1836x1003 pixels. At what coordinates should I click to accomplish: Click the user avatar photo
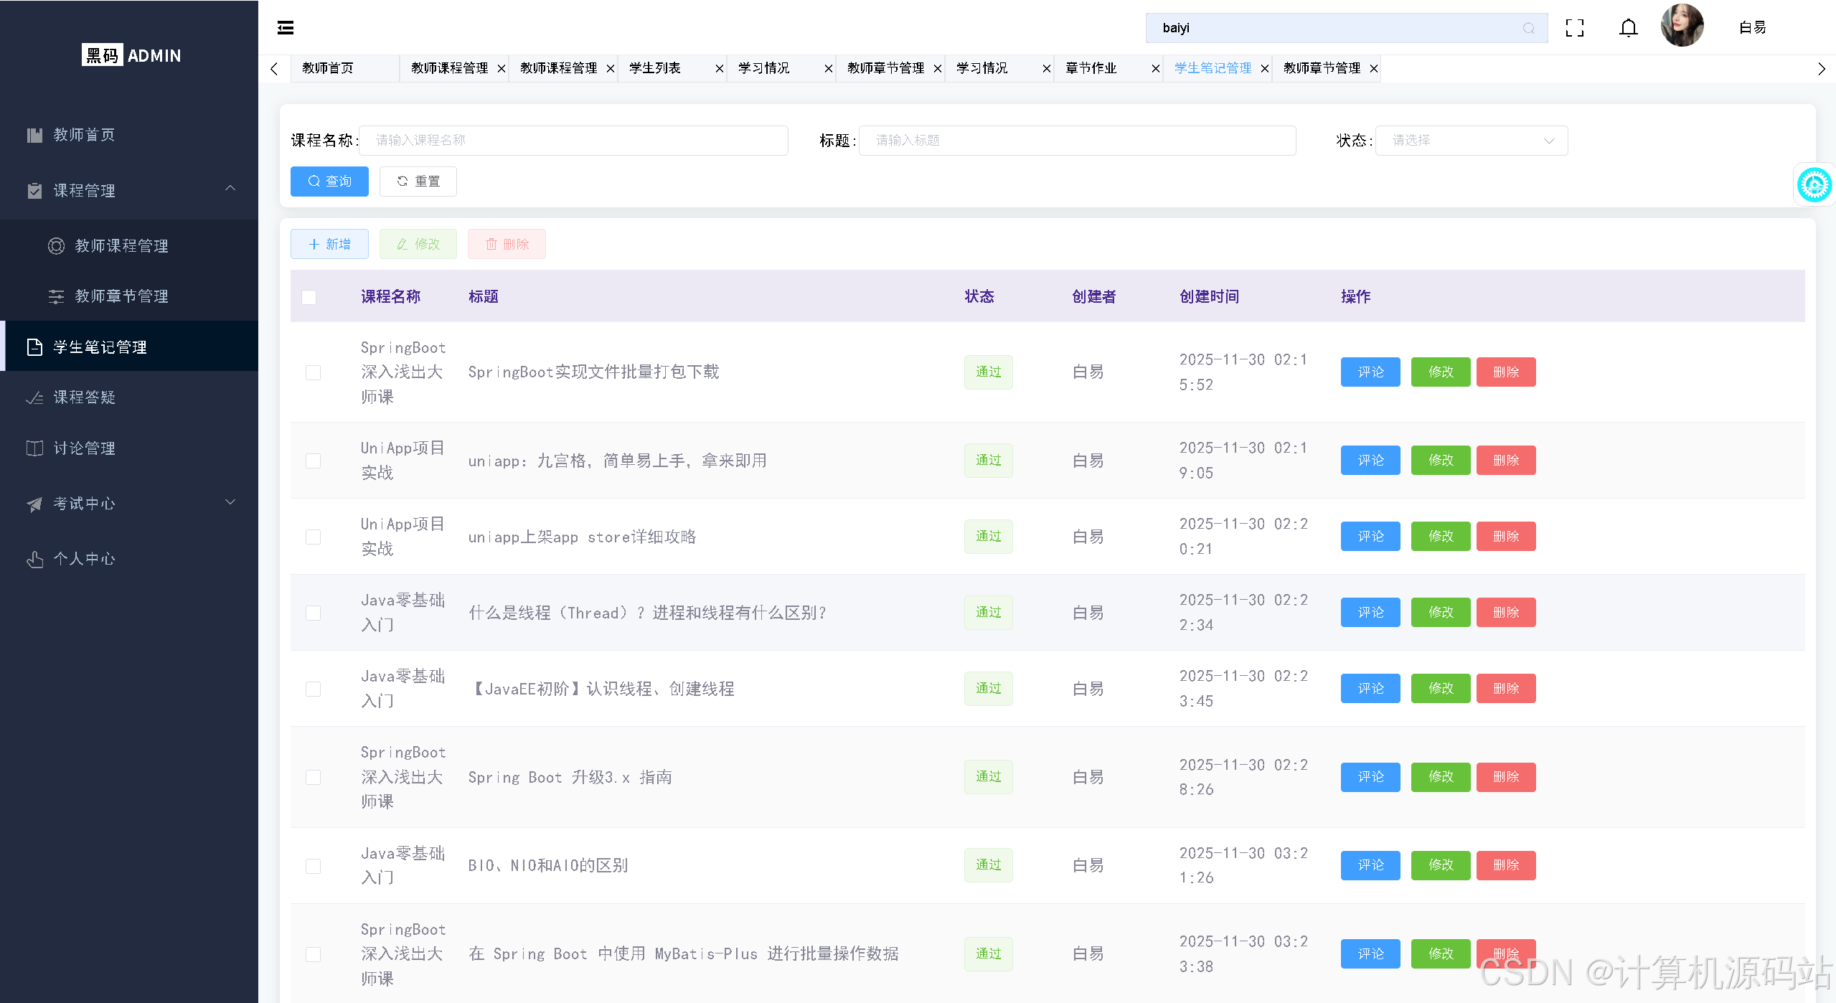1681,27
